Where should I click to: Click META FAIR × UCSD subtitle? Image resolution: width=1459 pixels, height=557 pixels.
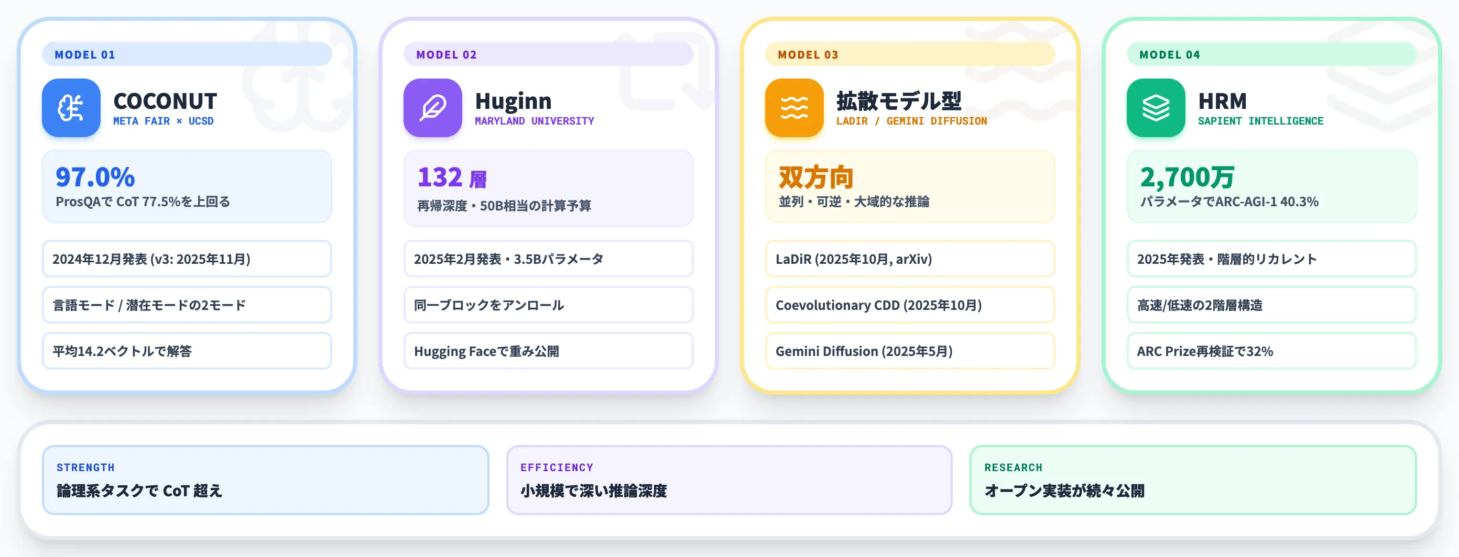163,121
